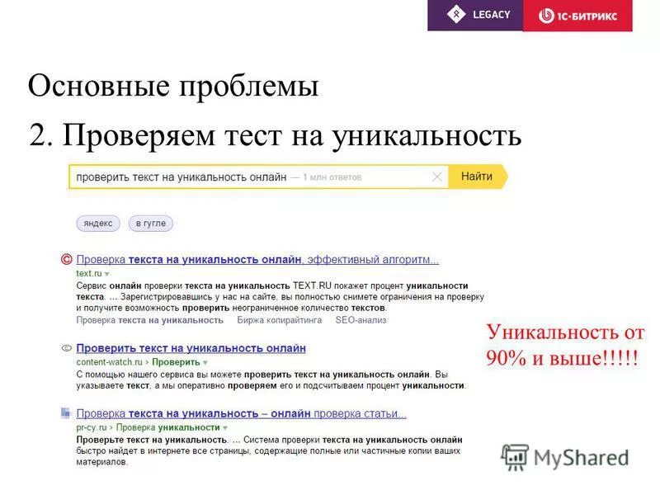This screenshot has height=495, width=660.
Task: Click the 1 млн ответов hint text
Action: point(332,177)
